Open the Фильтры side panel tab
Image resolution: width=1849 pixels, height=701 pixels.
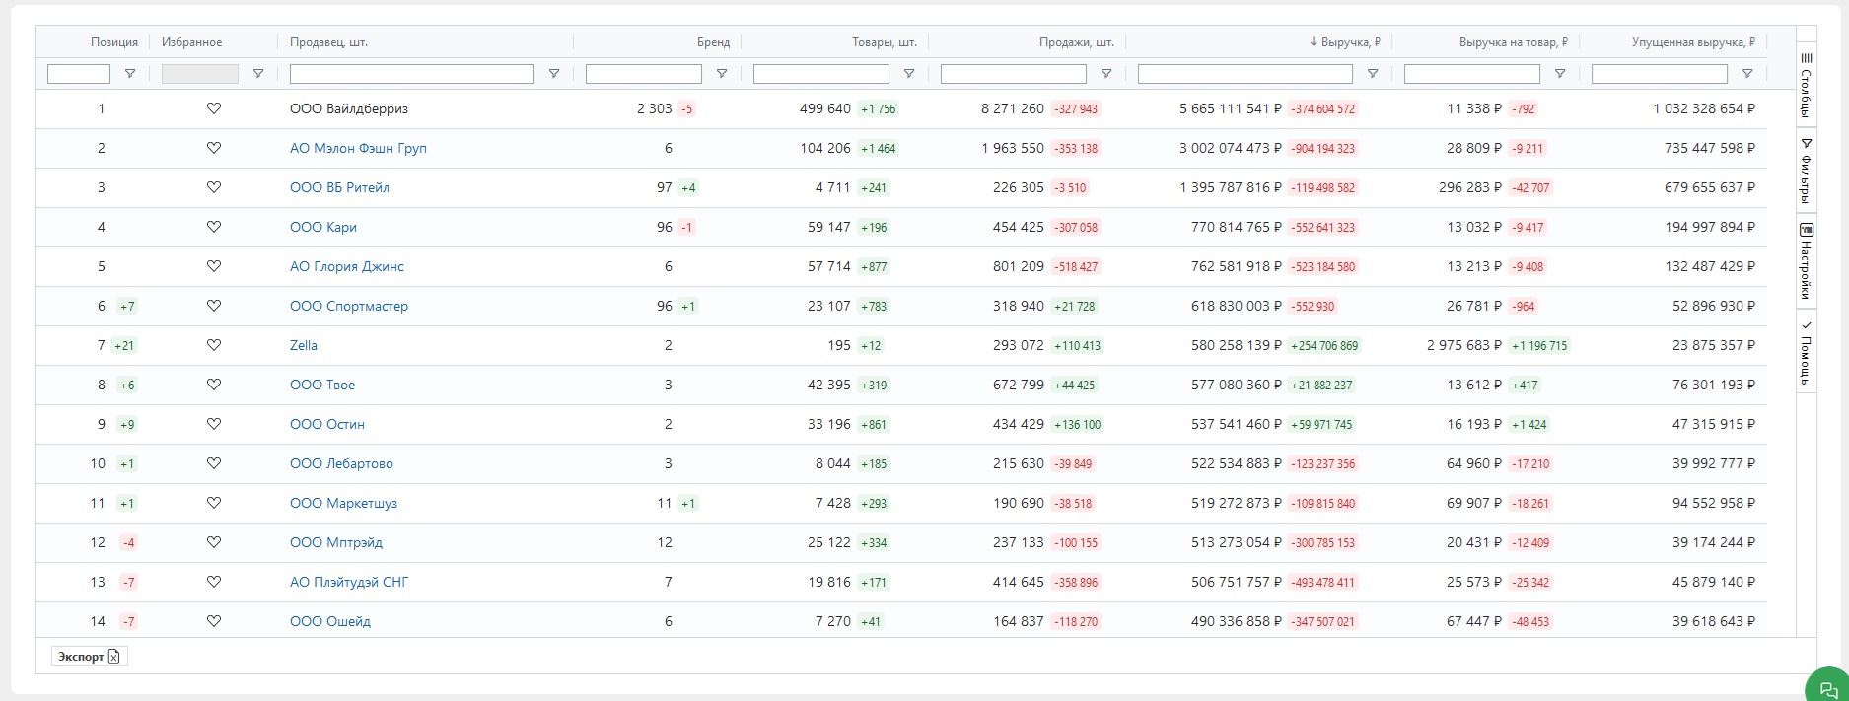(x=1807, y=170)
